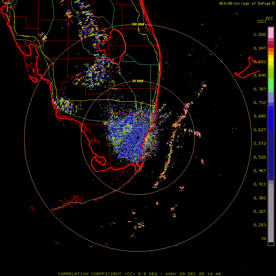
Task: Click the KAMX radar site center dot
Action: tap(138, 138)
